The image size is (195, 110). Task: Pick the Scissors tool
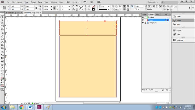pyautogui.click(x=3, y=51)
